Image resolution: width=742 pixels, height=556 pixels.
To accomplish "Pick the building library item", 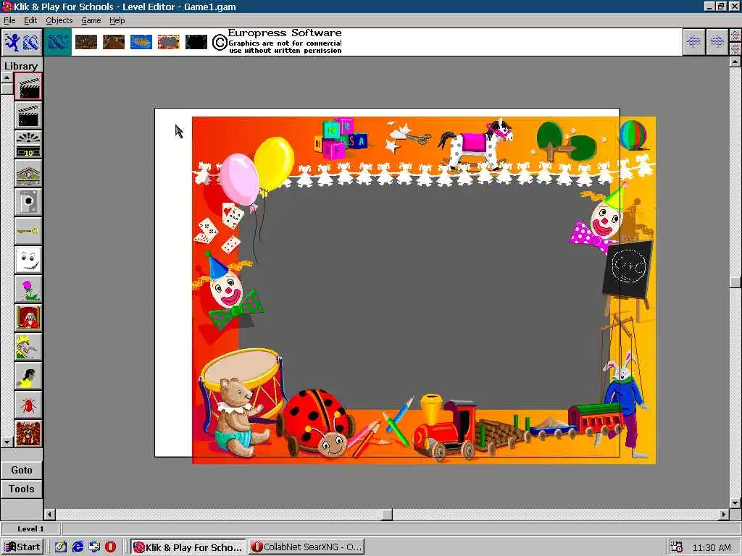I will click(x=28, y=174).
